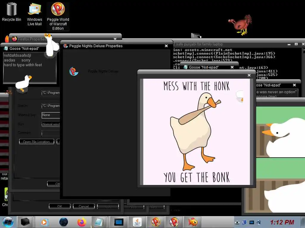This screenshot has width=305, height=228.
Task: Click the Target field with C:\Program path
Action: [51, 93]
